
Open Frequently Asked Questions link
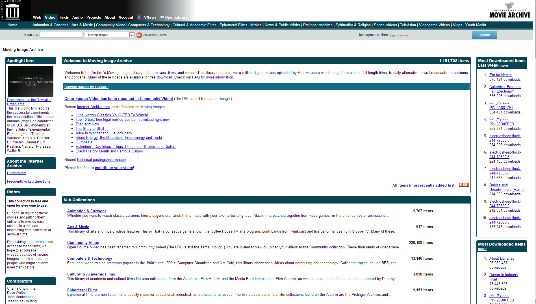pos(29,181)
